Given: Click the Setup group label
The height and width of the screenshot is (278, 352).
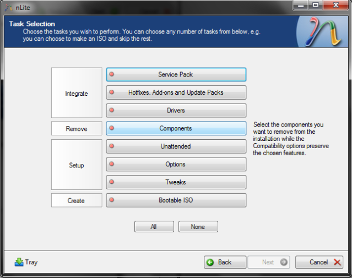Looking at the screenshot, I should [x=77, y=165].
